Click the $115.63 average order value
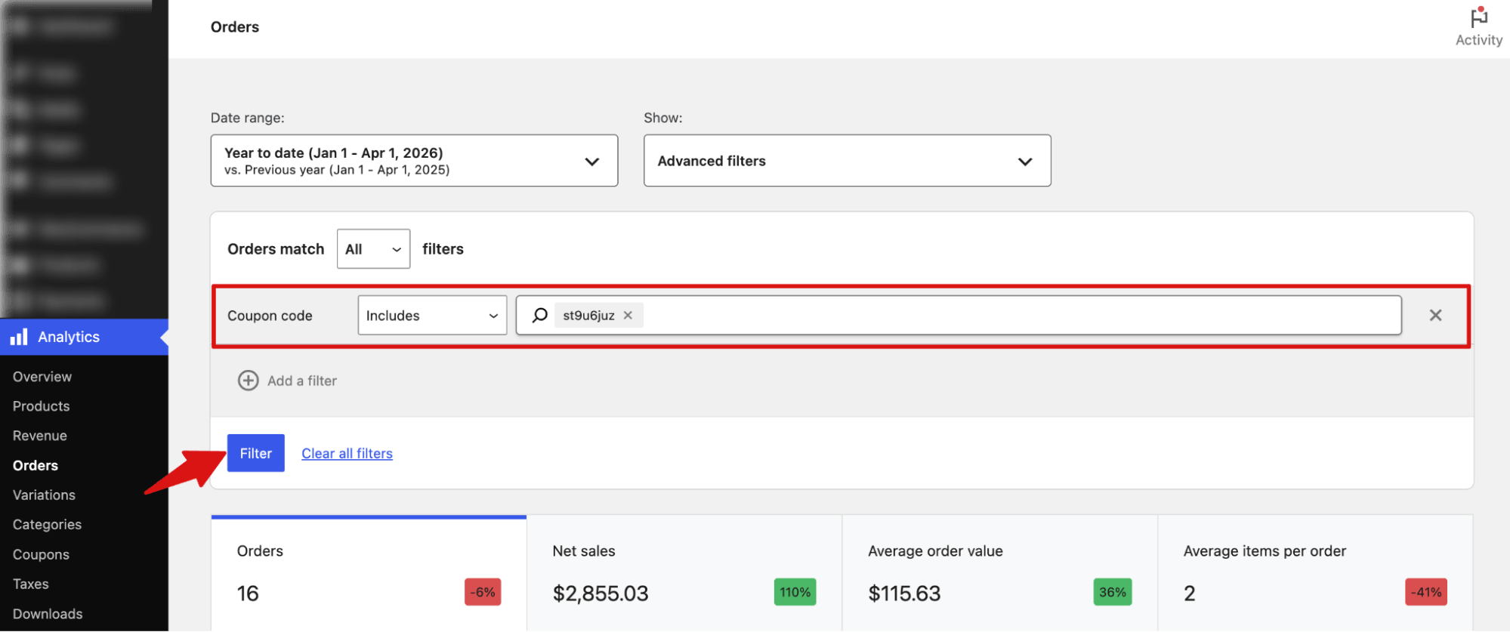 pyautogui.click(x=904, y=593)
